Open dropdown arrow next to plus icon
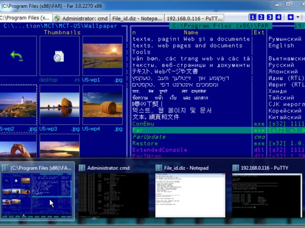This screenshot has width=305, height=228. [x=298, y=17]
